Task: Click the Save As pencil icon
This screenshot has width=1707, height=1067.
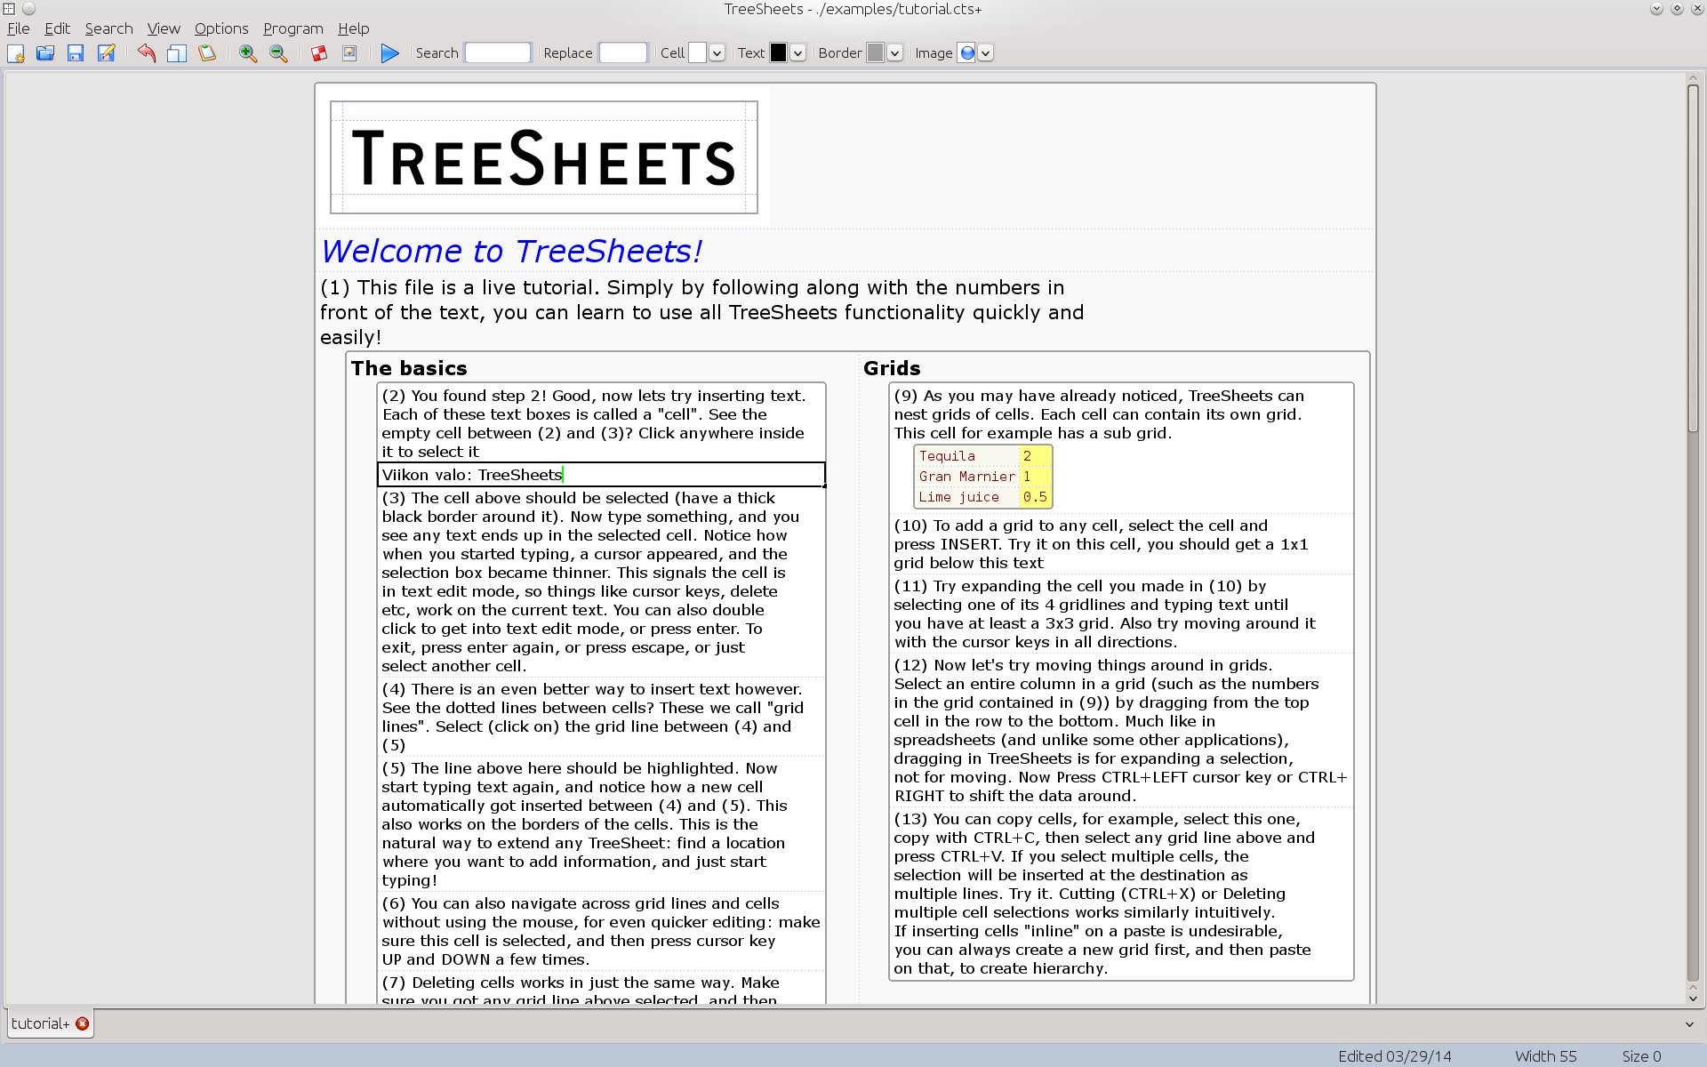Action: pos(106,53)
